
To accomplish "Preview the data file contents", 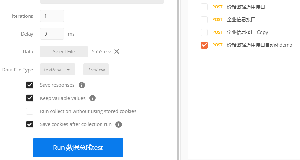I will (x=96, y=70).
